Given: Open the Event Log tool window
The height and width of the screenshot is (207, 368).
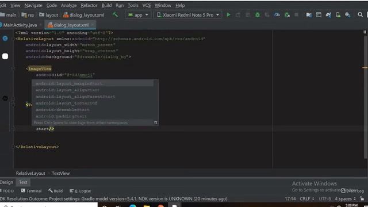Looking at the screenshot, I should point(352,191).
